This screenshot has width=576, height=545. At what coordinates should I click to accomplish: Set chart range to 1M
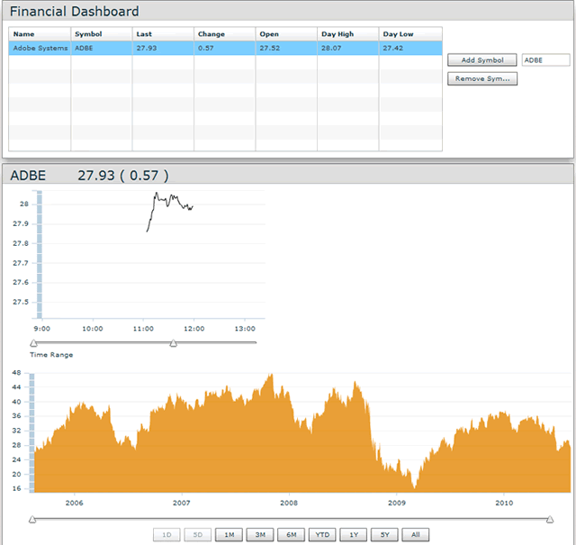click(x=229, y=535)
